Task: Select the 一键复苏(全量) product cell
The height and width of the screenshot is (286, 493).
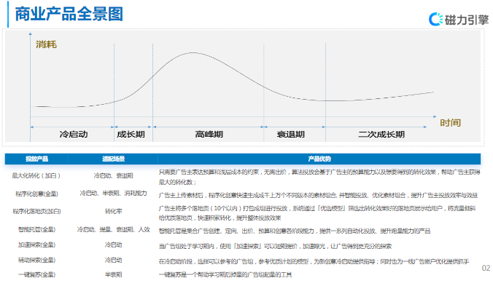Action: click(x=36, y=274)
